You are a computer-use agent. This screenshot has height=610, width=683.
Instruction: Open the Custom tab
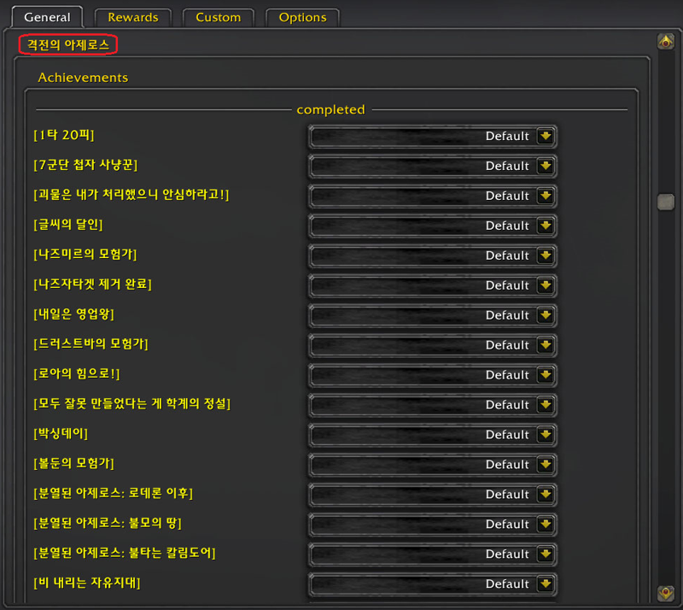pos(219,17)
